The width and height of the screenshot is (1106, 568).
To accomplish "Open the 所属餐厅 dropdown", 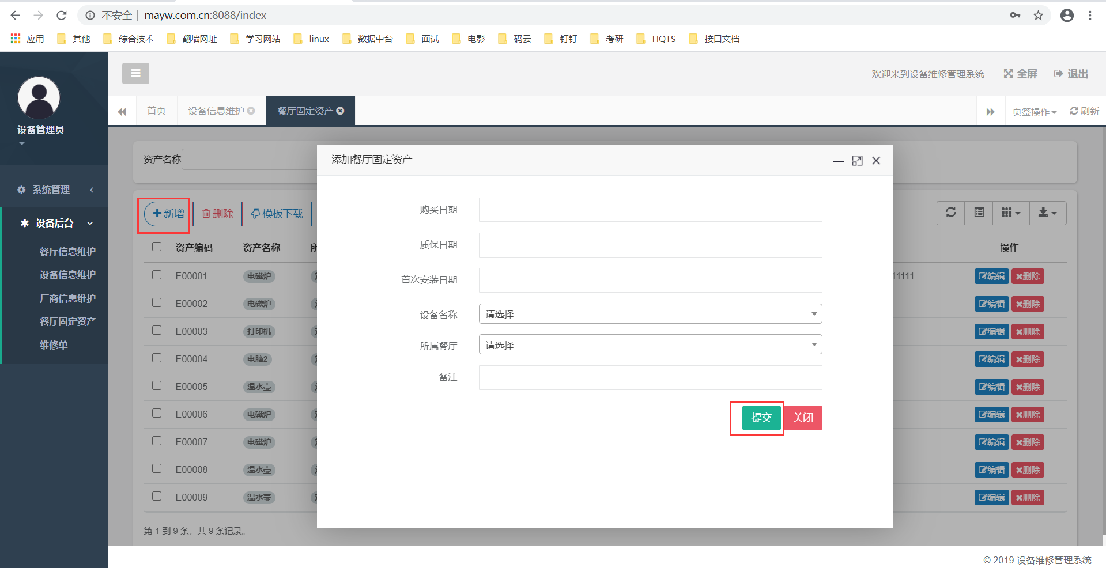I will pos(650,344).
